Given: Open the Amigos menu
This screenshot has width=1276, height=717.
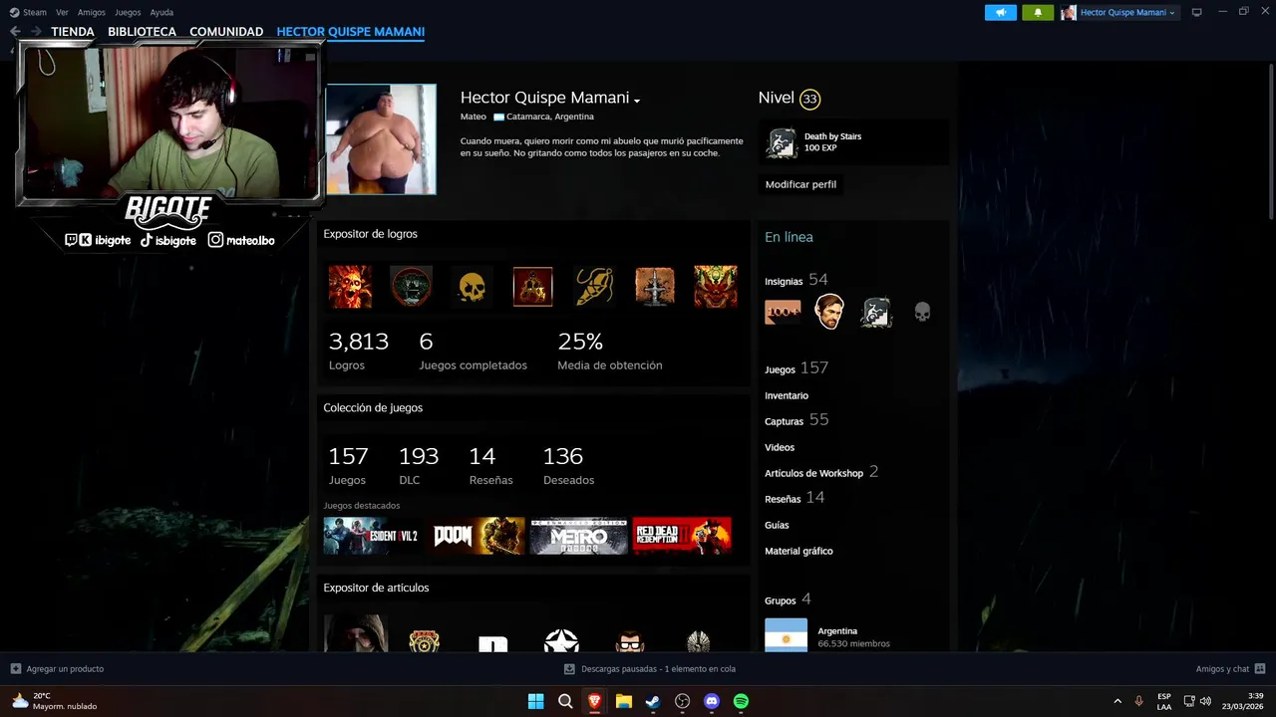Looking at the screenshot, I should pyautogui.click(x=92, y=12).
